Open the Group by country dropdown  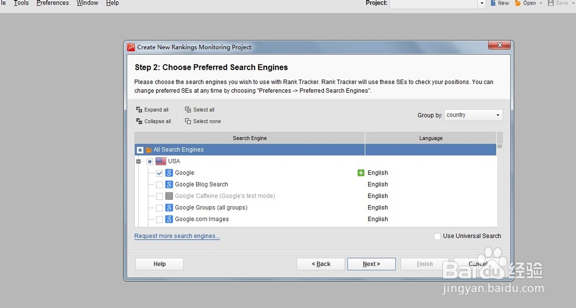click(473, 115)
